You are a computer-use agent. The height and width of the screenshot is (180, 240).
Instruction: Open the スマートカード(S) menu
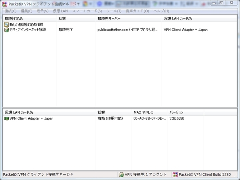tap(87, 11)
